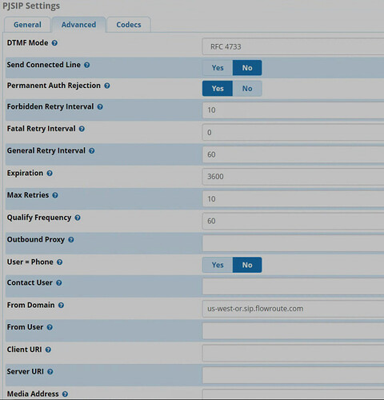Click Forbidden Retry Interval help icon
This screenshot has height=400, width=384.
point(100,106)
